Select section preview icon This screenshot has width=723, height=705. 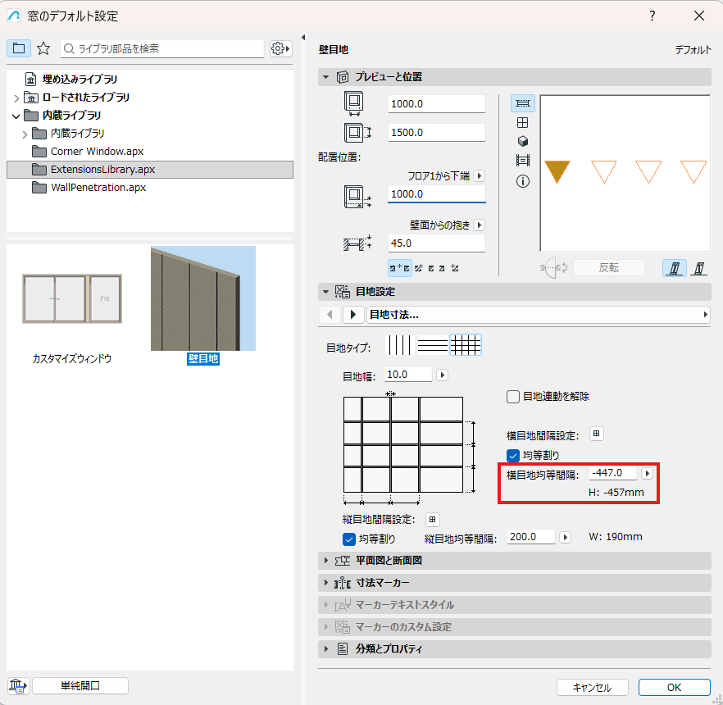(522, 161)
